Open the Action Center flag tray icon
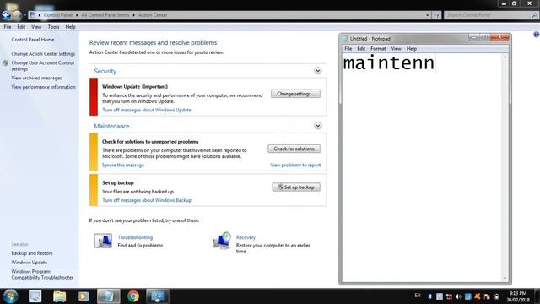The image size is (540, 304). pos(487,296)
